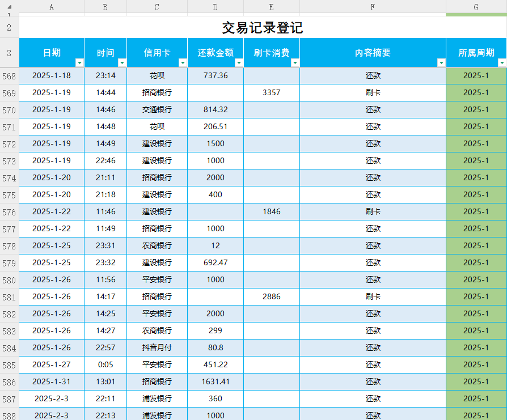Select cell with 刷卡消费 value 1846

[272, 212]
